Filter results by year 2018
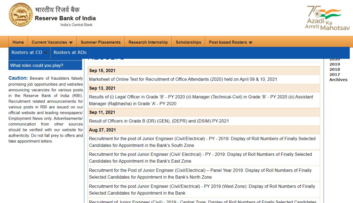Image resolution: width=353 pixels, height=203 pixels. coord(335,69)
